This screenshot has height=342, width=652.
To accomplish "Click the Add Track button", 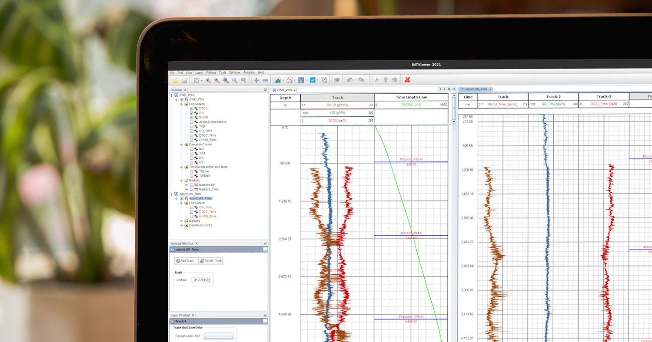I will 186,261.
